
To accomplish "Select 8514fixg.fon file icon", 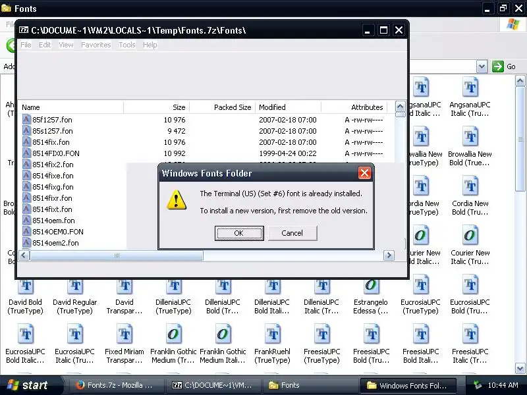I will tap(27, 187).
